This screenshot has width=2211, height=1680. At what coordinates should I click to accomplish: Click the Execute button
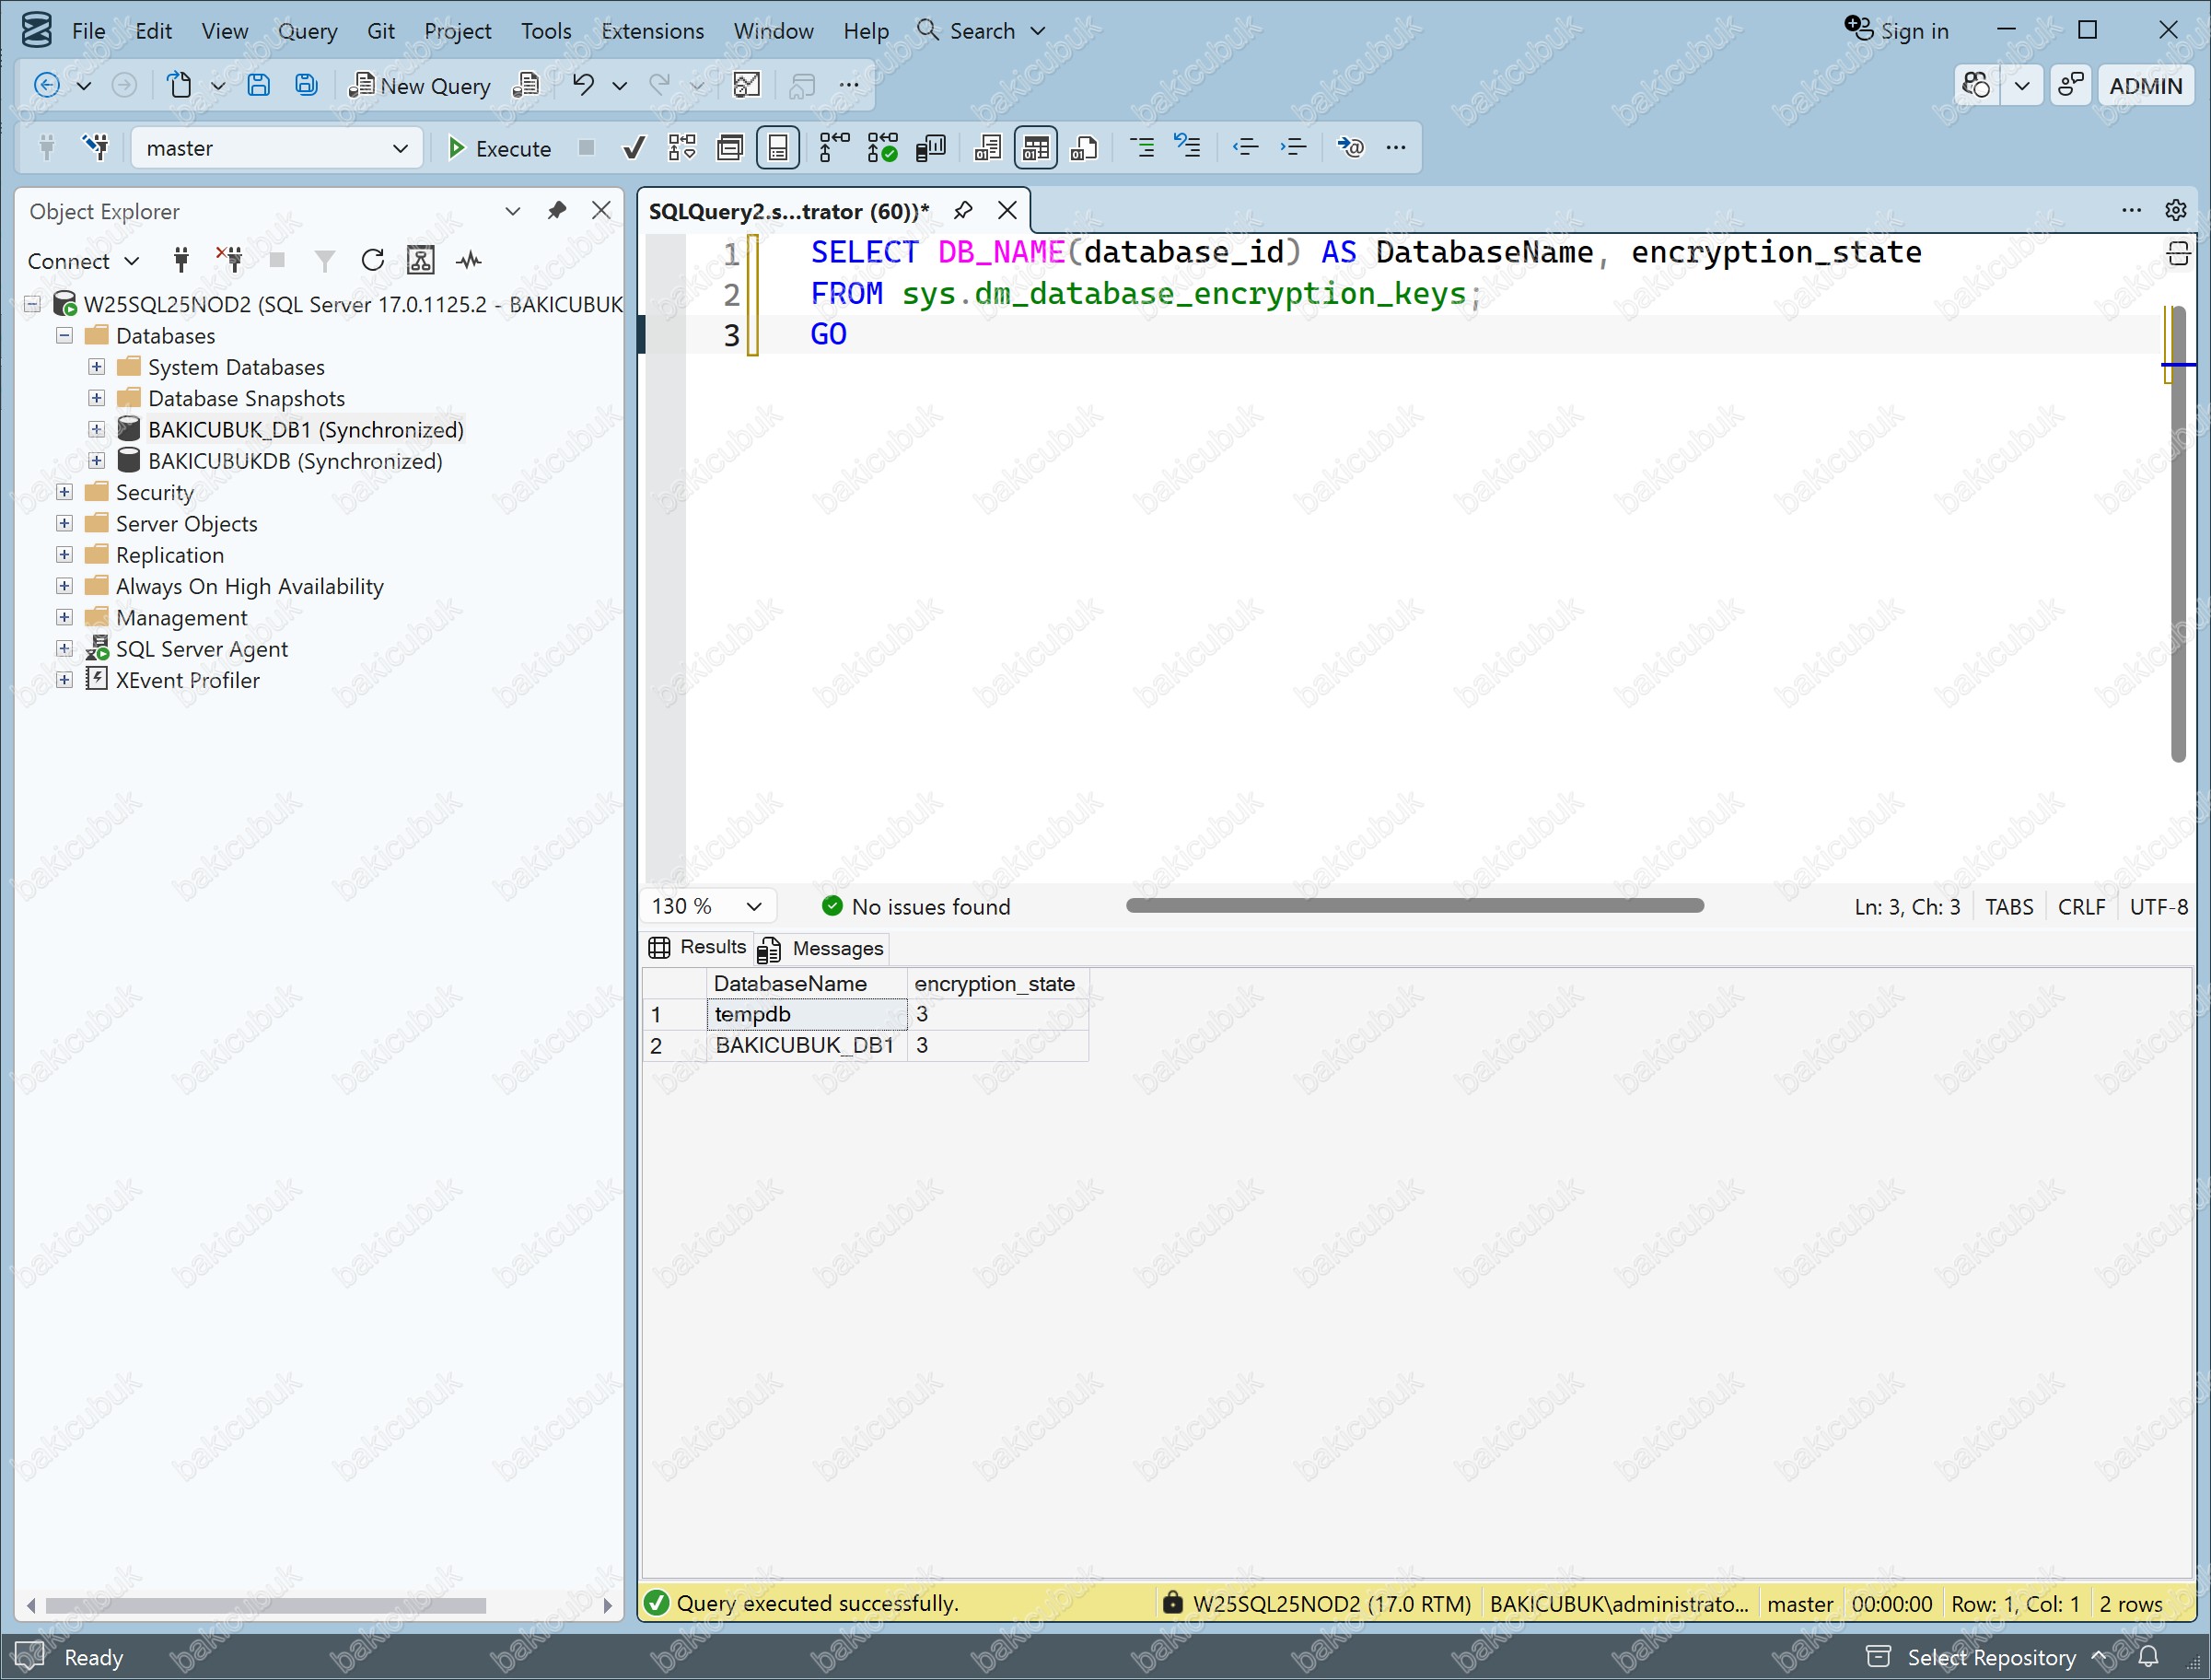[x=499, y=148]
